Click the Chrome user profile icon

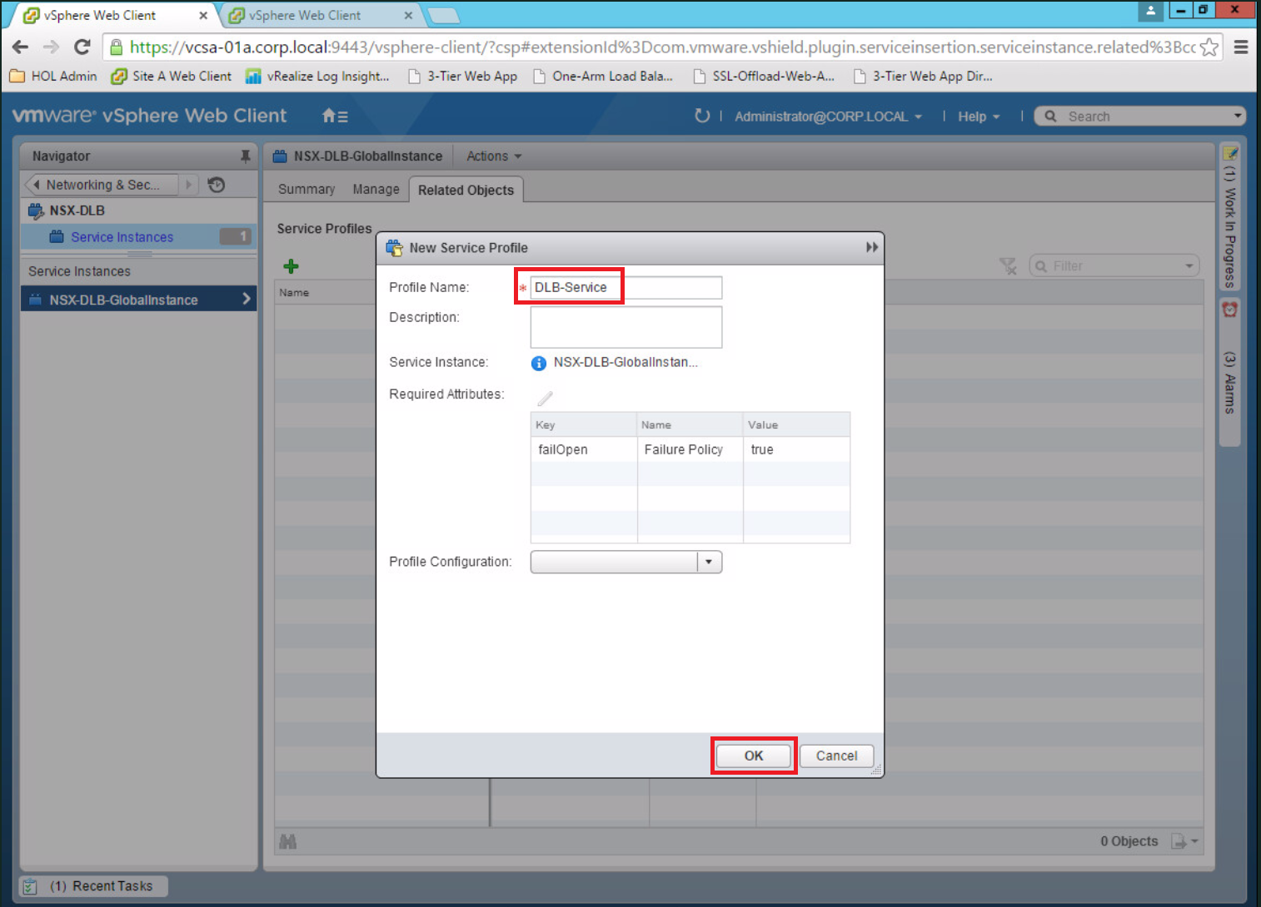tap(1150, 10)
